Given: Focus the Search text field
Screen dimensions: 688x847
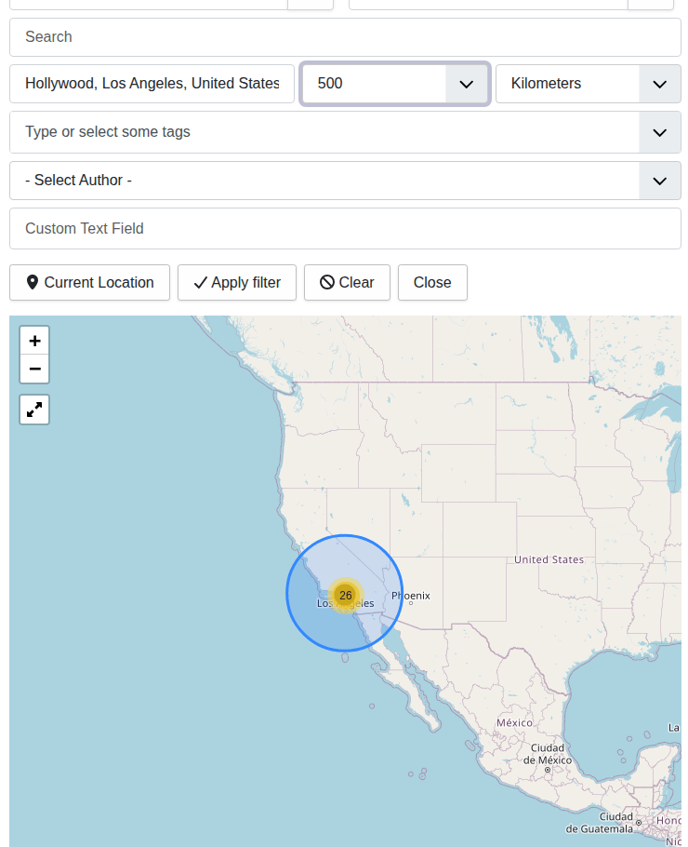Looking at the screenshot, I should [345, 37].
